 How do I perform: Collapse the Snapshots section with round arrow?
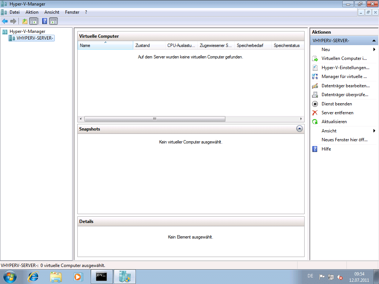[x=299, y=129]
